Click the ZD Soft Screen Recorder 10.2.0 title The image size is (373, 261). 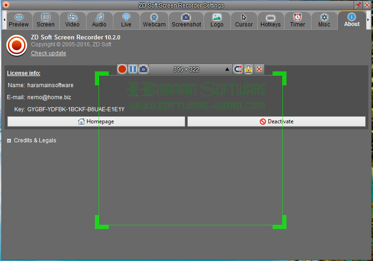(75, 38)
